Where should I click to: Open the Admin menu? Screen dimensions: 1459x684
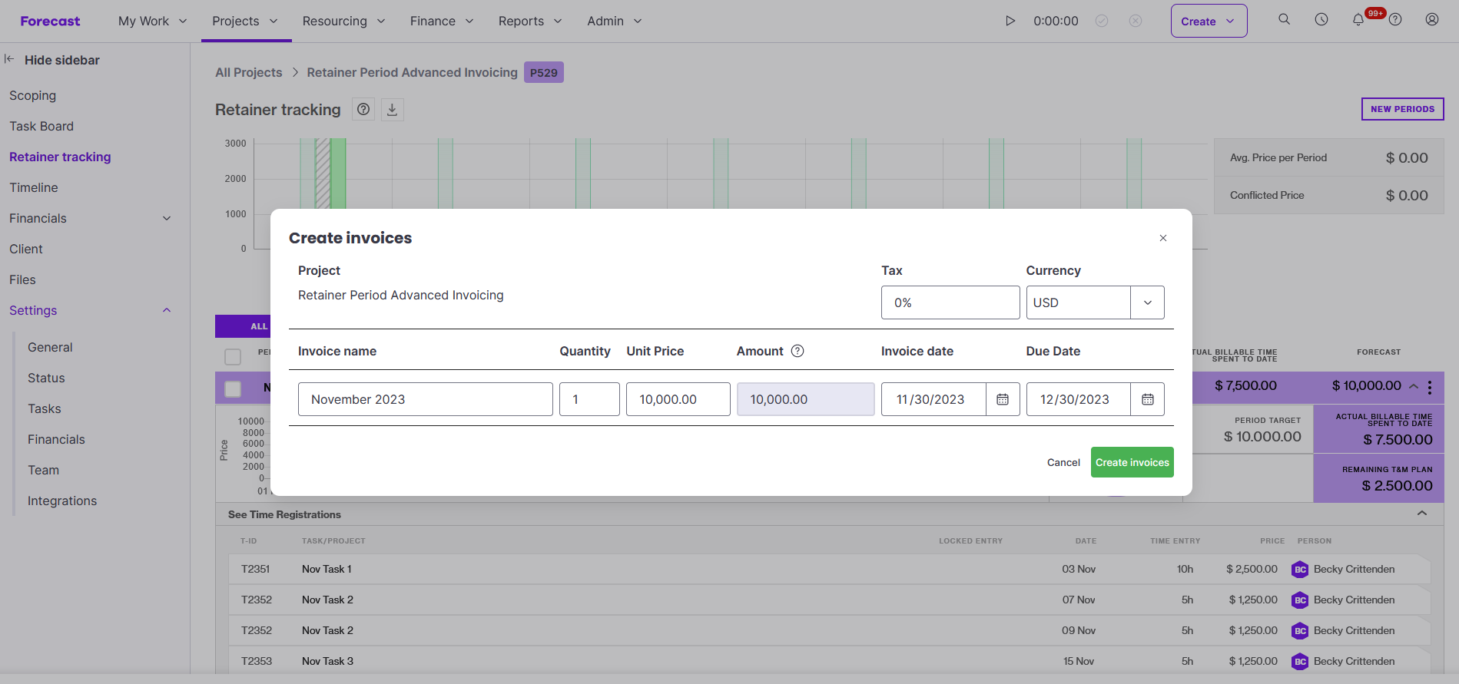[x=615, y=21]
